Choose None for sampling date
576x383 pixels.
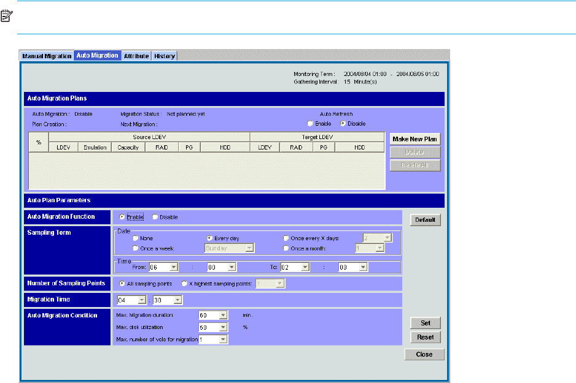(x=135, y=238)
